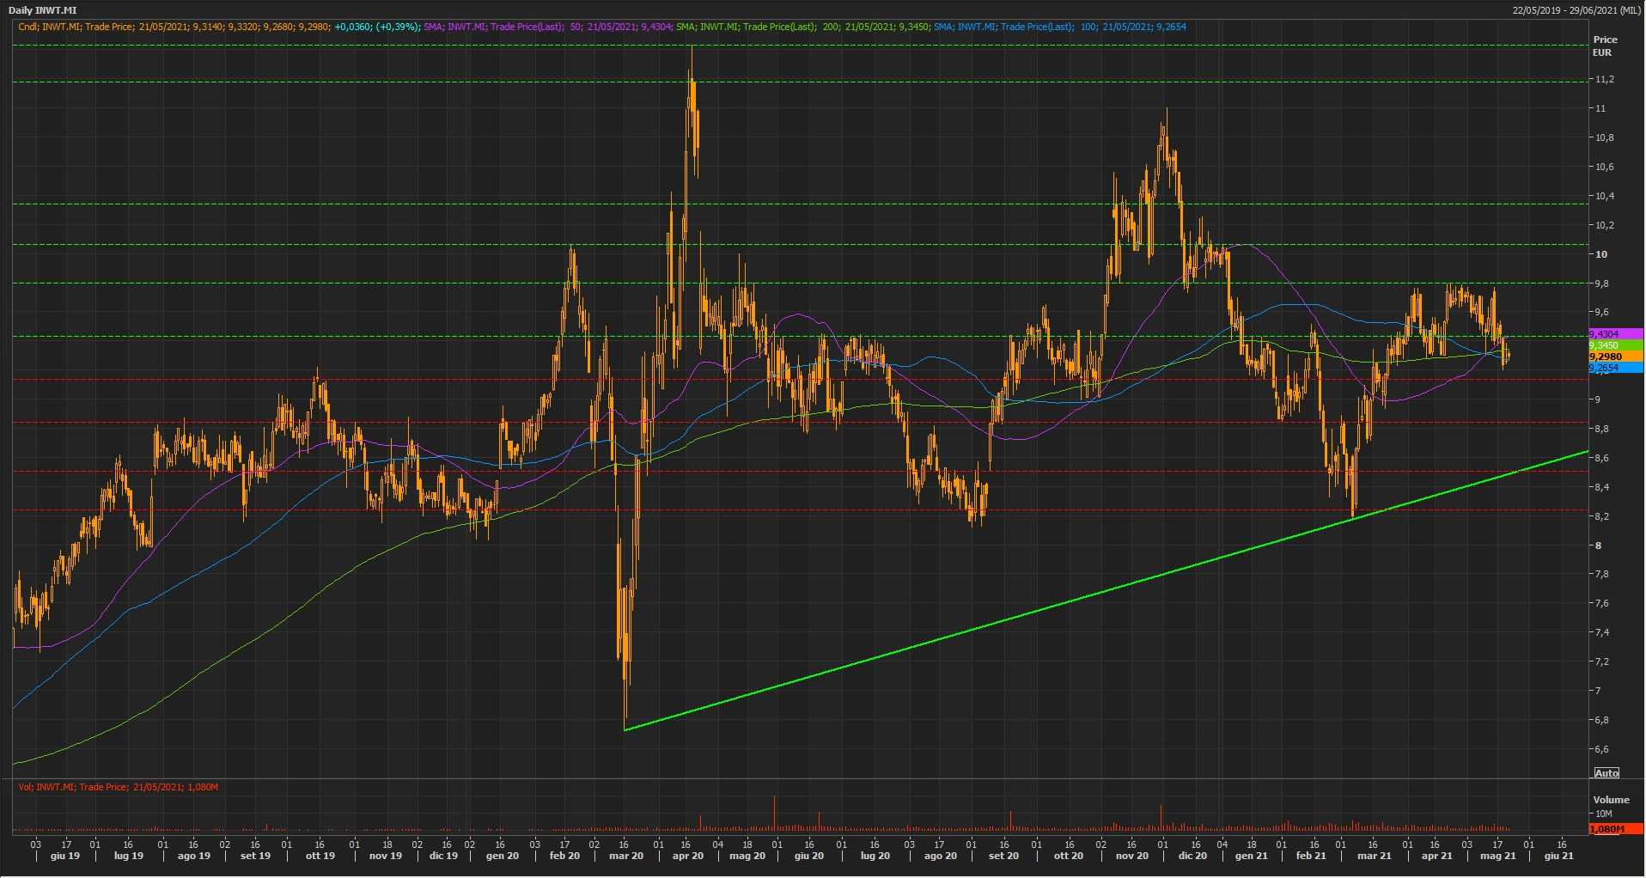Click the 10M volume axis tick label
The width and height of the screenshot is (1646, 878).
1603,814
